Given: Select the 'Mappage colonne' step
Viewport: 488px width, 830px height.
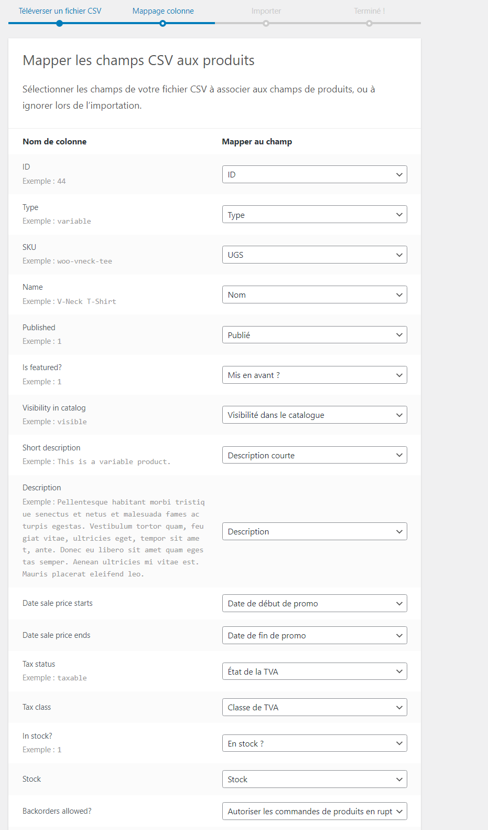Looking at the screenshot, I should (163, 11).
